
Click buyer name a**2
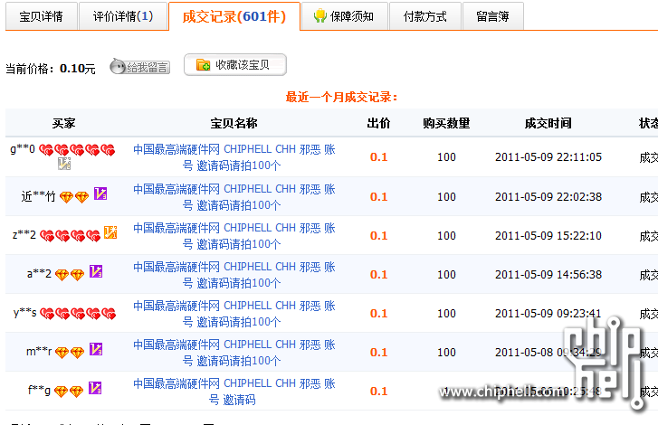coord(39,274)
